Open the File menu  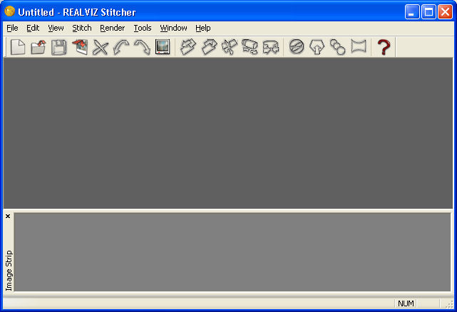12,28
